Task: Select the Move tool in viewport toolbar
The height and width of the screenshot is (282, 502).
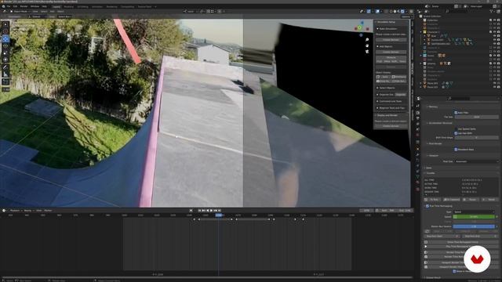Action: 5,39
